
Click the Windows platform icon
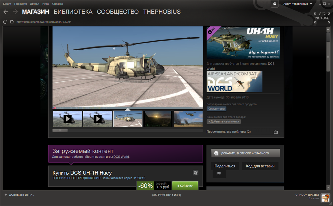point(195,173)
